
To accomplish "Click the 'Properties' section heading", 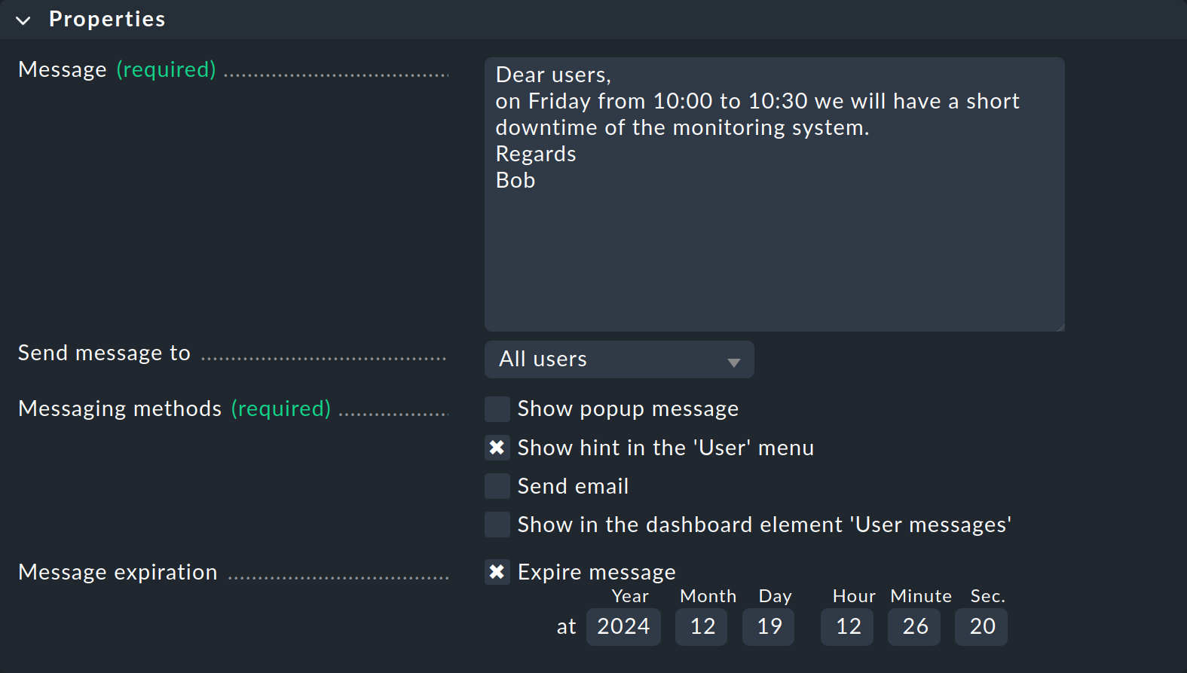I will pos(107,20).
